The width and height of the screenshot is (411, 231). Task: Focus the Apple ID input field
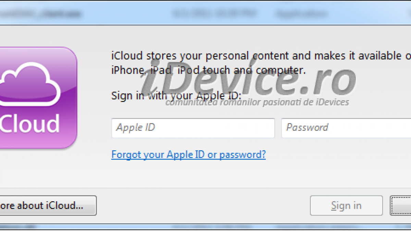pyautogui.click(x=193, y=128)
